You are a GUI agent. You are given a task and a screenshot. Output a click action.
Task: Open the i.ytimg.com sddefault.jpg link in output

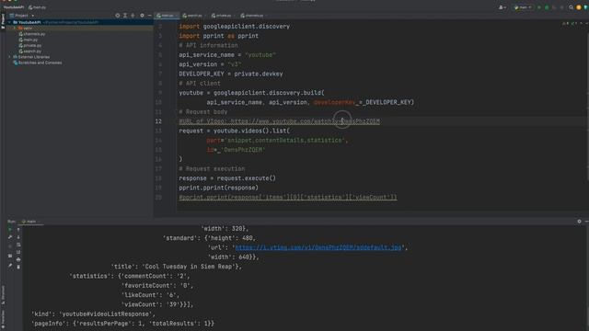tap(318, 247)
